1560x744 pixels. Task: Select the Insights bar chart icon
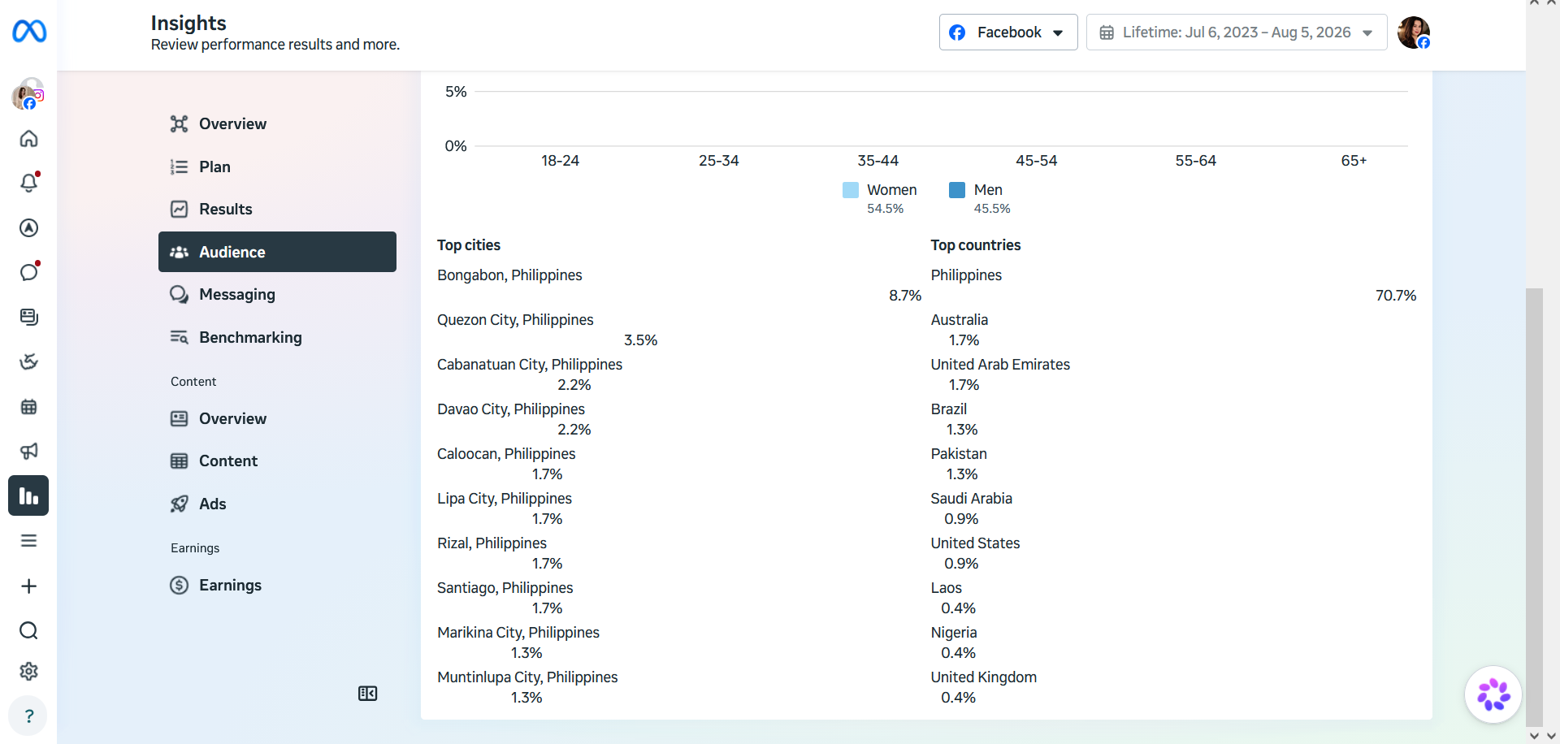click(28, 495)
